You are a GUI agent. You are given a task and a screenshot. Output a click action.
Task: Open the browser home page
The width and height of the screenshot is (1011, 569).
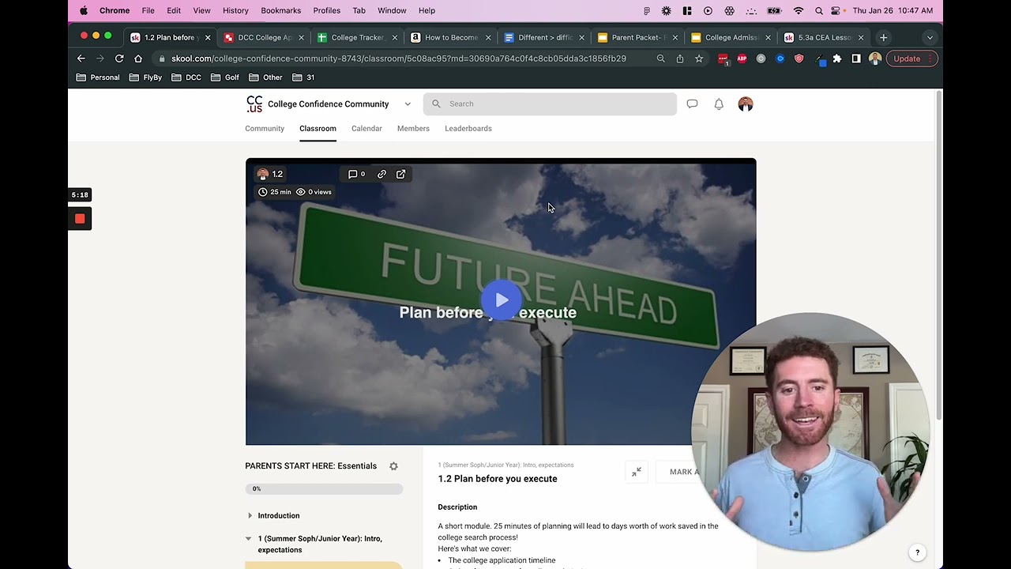click(x=138, y=58)
